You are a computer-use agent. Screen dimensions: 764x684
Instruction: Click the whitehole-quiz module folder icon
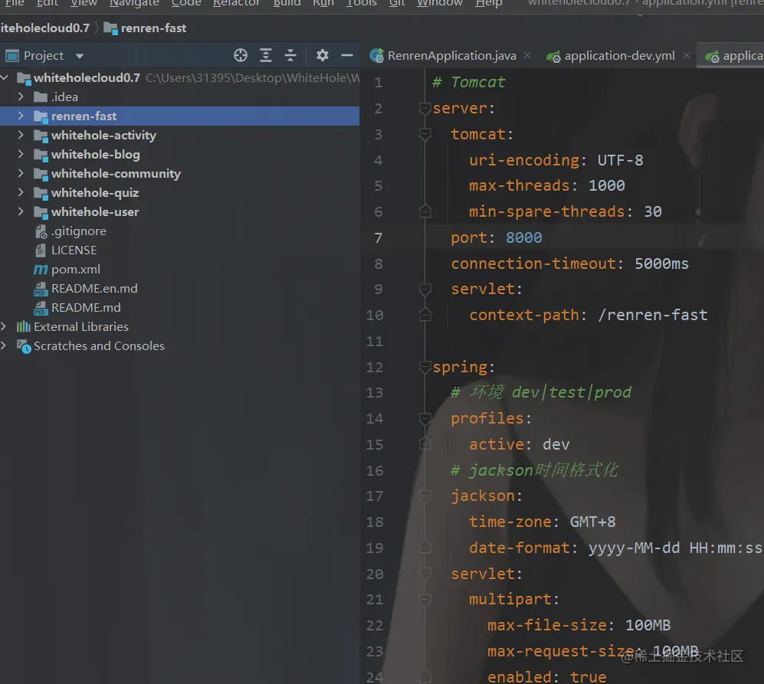(x=41, y=193)
